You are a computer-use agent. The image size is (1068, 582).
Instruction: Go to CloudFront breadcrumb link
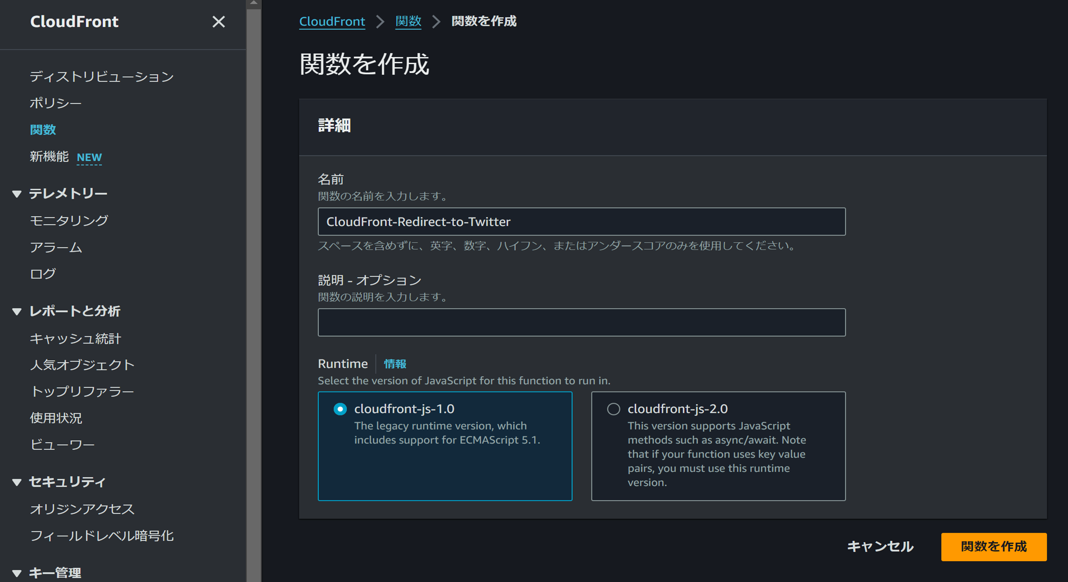(332, 21)
